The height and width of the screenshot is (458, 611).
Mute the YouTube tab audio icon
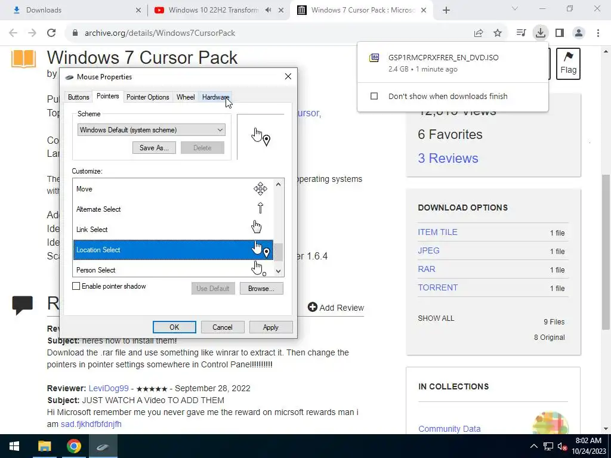coord(268,10)
